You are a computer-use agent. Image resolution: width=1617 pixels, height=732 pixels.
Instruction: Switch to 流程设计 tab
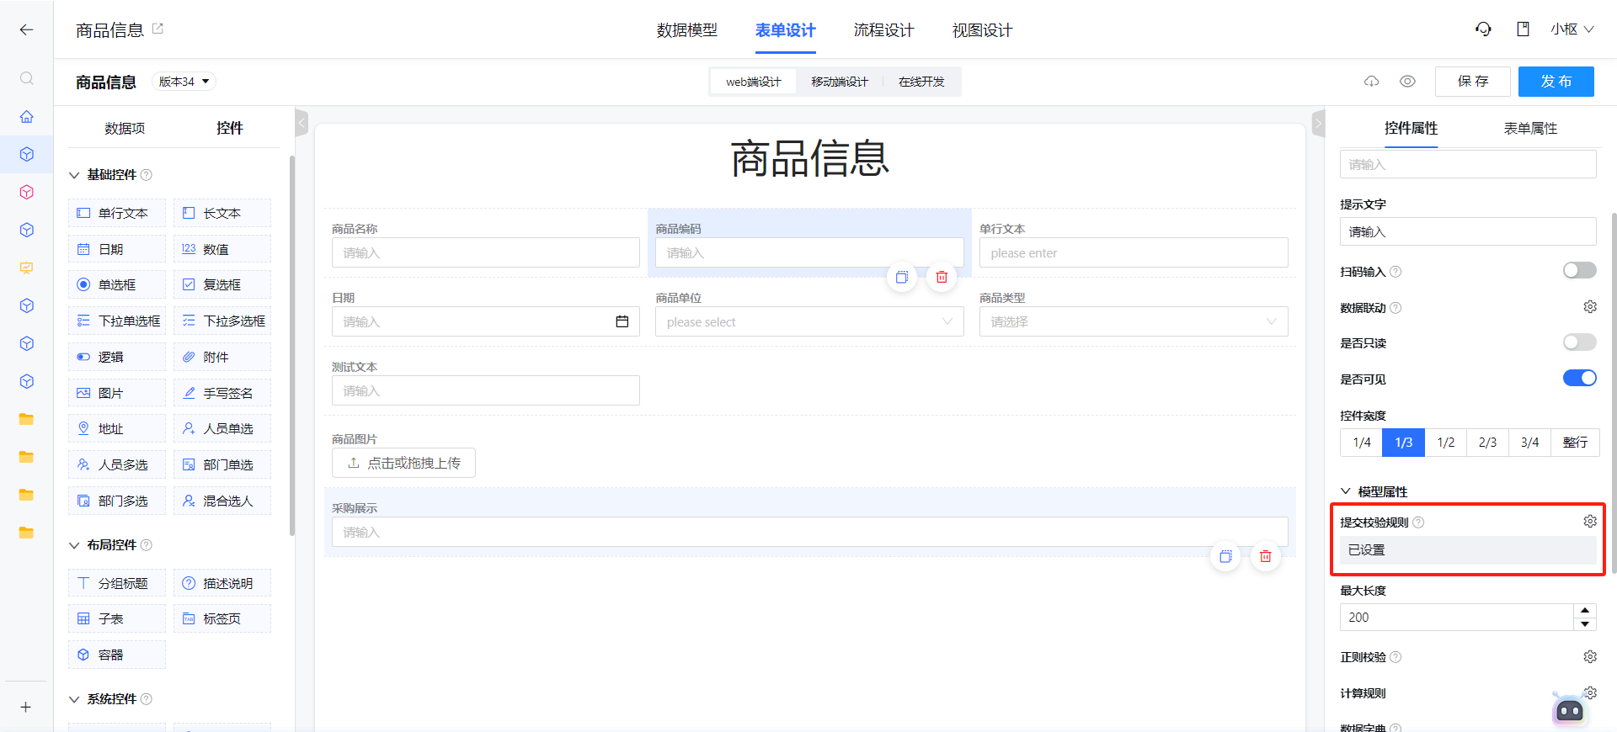pos(883,30)
